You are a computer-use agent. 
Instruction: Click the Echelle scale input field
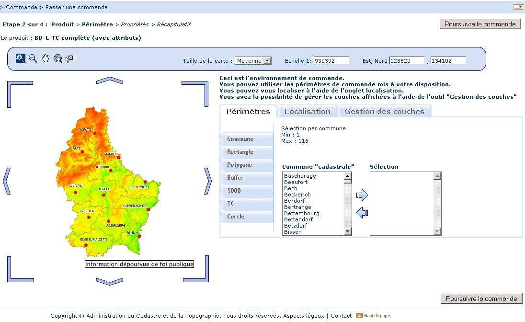pyautogui.click(x=331, y=61)
